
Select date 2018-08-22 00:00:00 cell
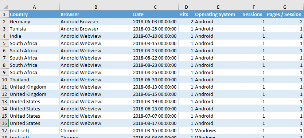155,58
